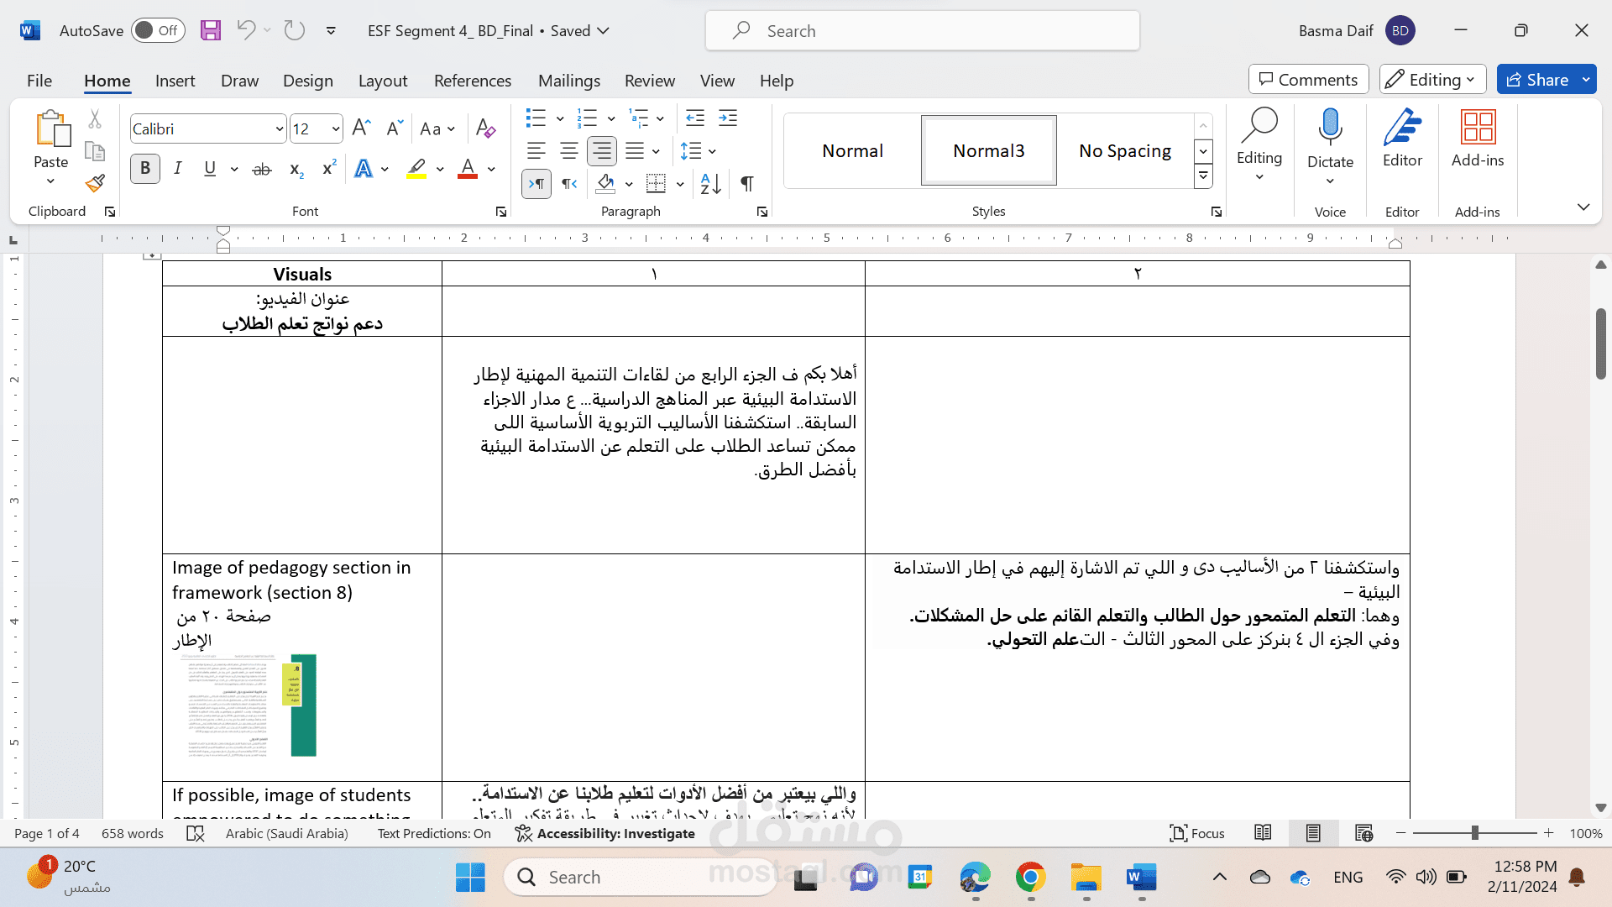Align text to the left
Screen dimensions: 1612x907
536,151
